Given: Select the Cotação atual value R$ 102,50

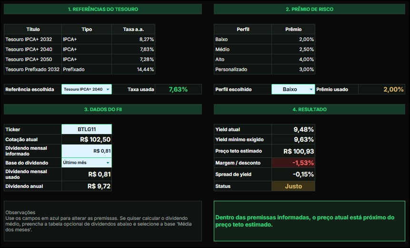Looking at the screenshot, I should [x=87, y=139].
